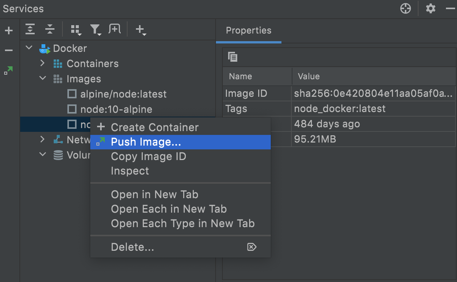Click the Open in New Tab toolbar icon
Screen dimensions: 457x282
[x=115, y=29]
